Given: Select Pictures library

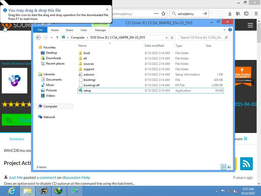Looking at the screenshot, I should (x=51, y=90).
